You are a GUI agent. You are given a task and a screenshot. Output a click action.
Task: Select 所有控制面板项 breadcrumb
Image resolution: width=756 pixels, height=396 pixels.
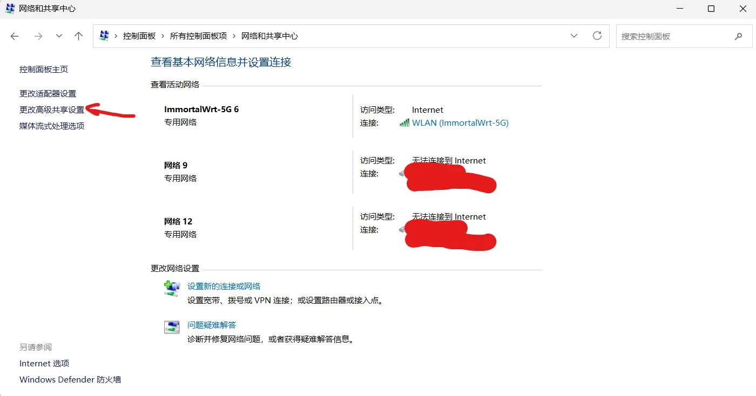(x=198, y=36)
